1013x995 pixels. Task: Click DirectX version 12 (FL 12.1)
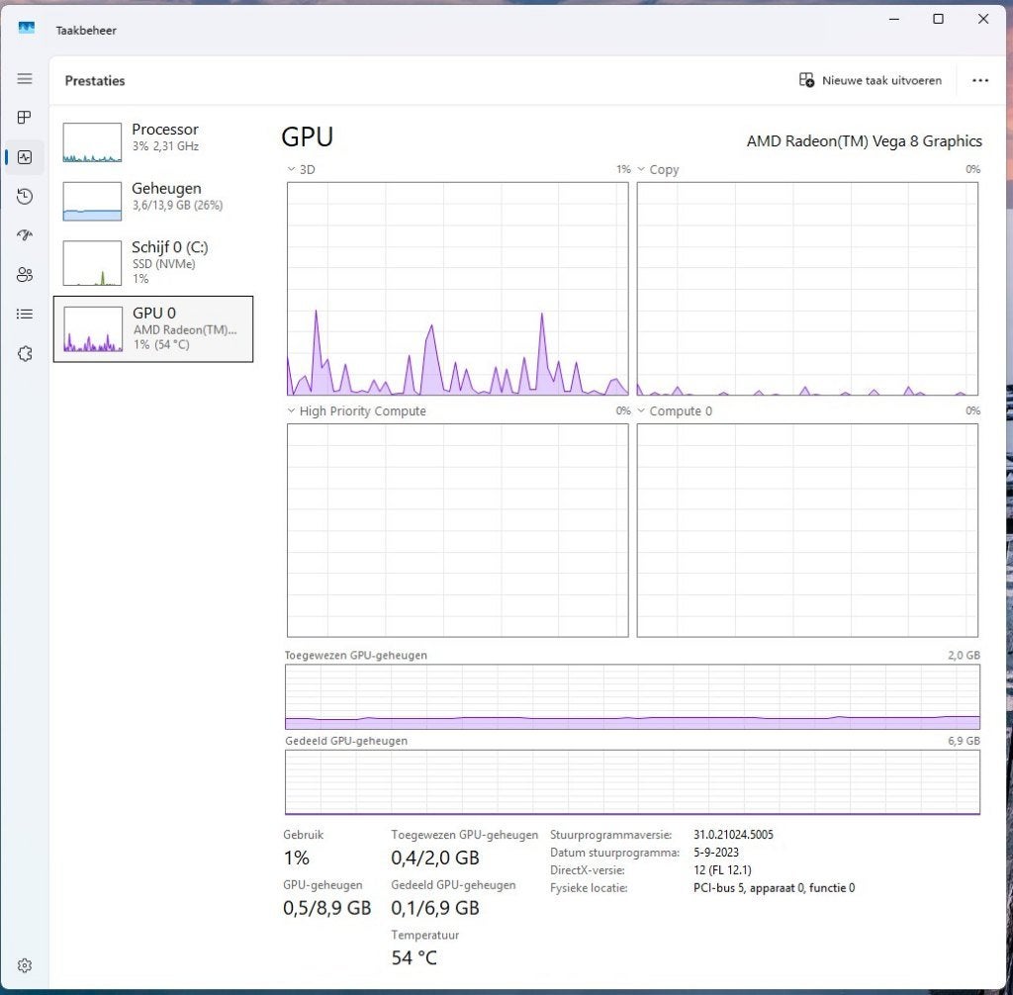pyautogui.click(x=722, y=870)
